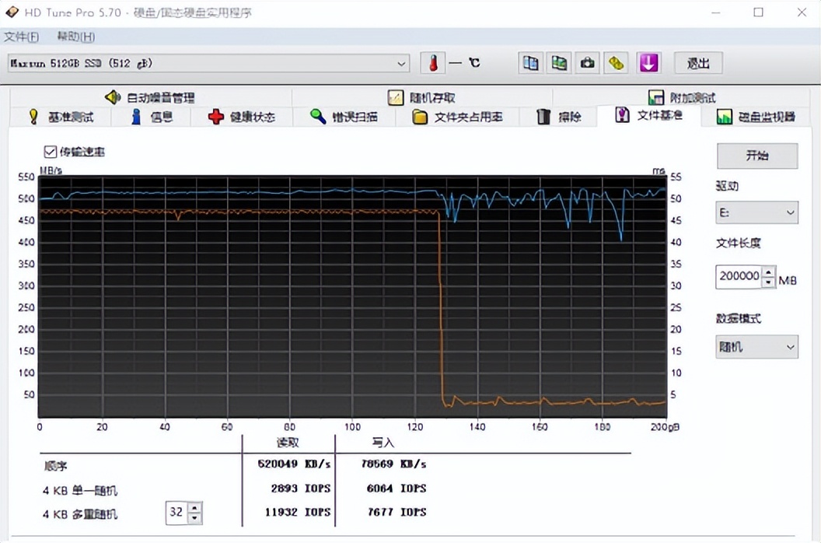
Task: Click the 退出 exit button
Action: click(697, 63)
